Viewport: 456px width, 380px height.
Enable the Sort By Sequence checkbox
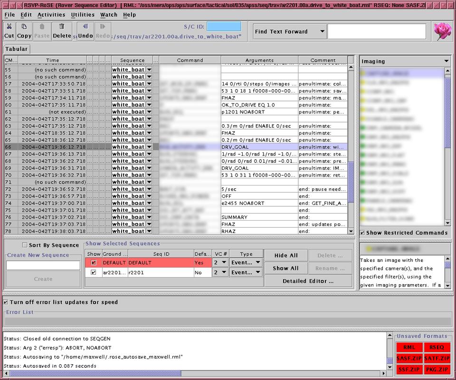tap(25, 245)
